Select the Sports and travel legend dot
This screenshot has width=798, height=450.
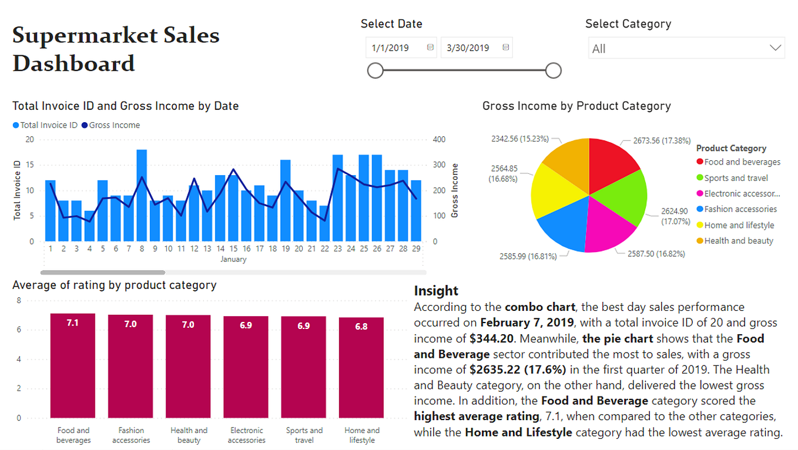tap(700, 177)
